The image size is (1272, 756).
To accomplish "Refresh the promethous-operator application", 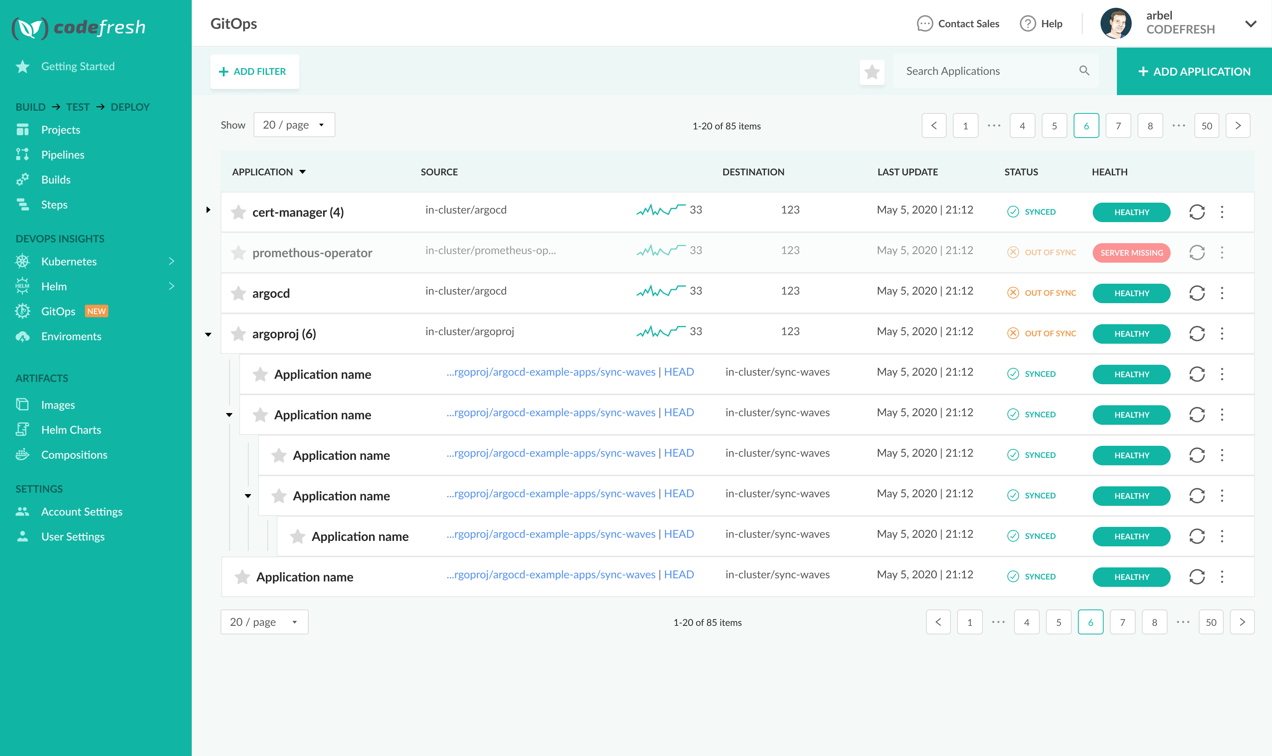I will pos(1197,253).
